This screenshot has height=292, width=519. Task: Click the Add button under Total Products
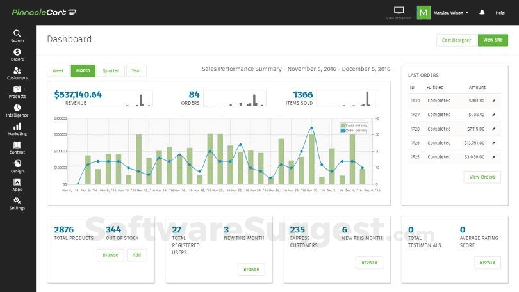tap(136, 255)
